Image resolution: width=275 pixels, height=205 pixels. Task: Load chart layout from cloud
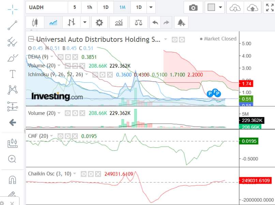[x=235, y=7]
